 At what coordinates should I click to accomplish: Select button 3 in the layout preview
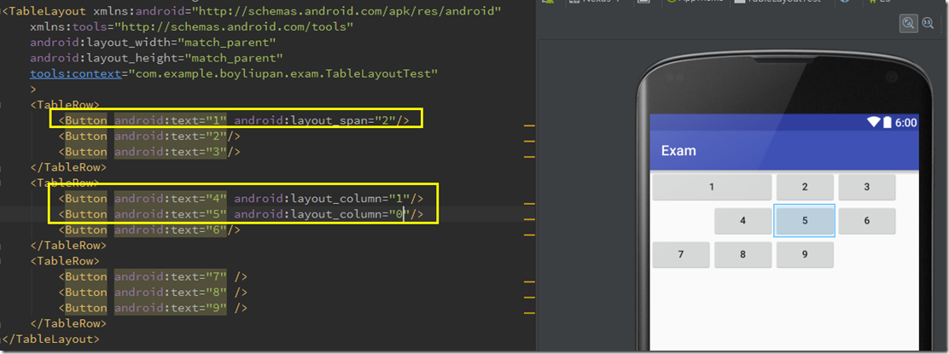(866, 187)
